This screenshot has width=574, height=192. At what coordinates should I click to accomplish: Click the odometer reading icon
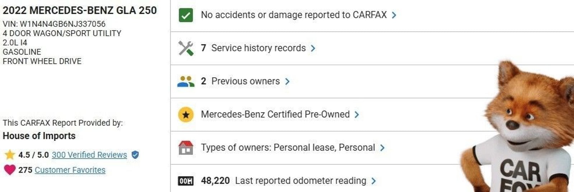[x=185, y=181]
